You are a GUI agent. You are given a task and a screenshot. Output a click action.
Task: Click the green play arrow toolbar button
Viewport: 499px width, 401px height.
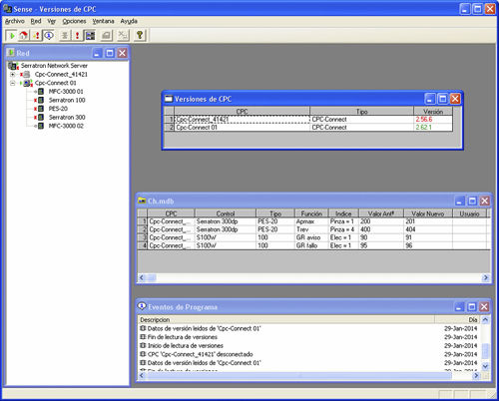tap(11, 35)
